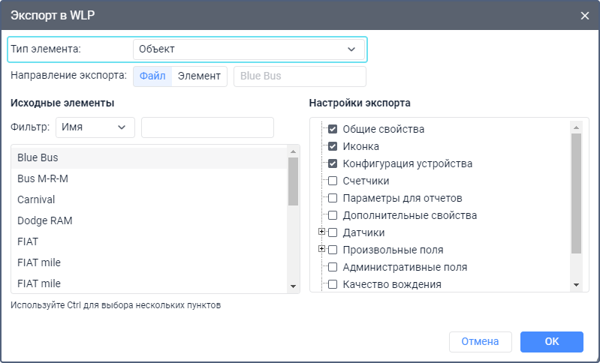Click up arrow of export settings scrollbar
The height and width of the screenshot is (363, 600).
[576, 124]
